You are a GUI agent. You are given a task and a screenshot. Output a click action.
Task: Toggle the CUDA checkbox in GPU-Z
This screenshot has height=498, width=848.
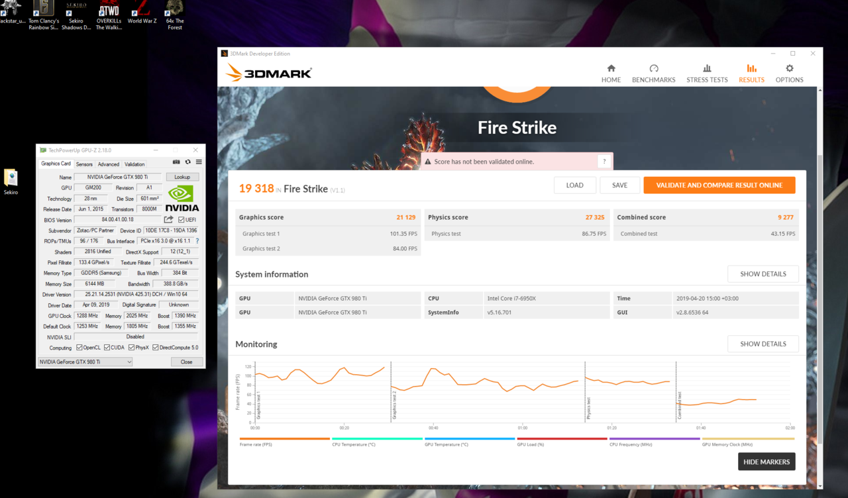tap(107, 348)
